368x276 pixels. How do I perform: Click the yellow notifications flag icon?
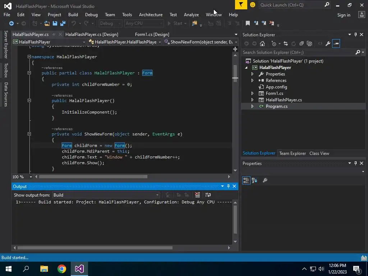pos(241,5)
